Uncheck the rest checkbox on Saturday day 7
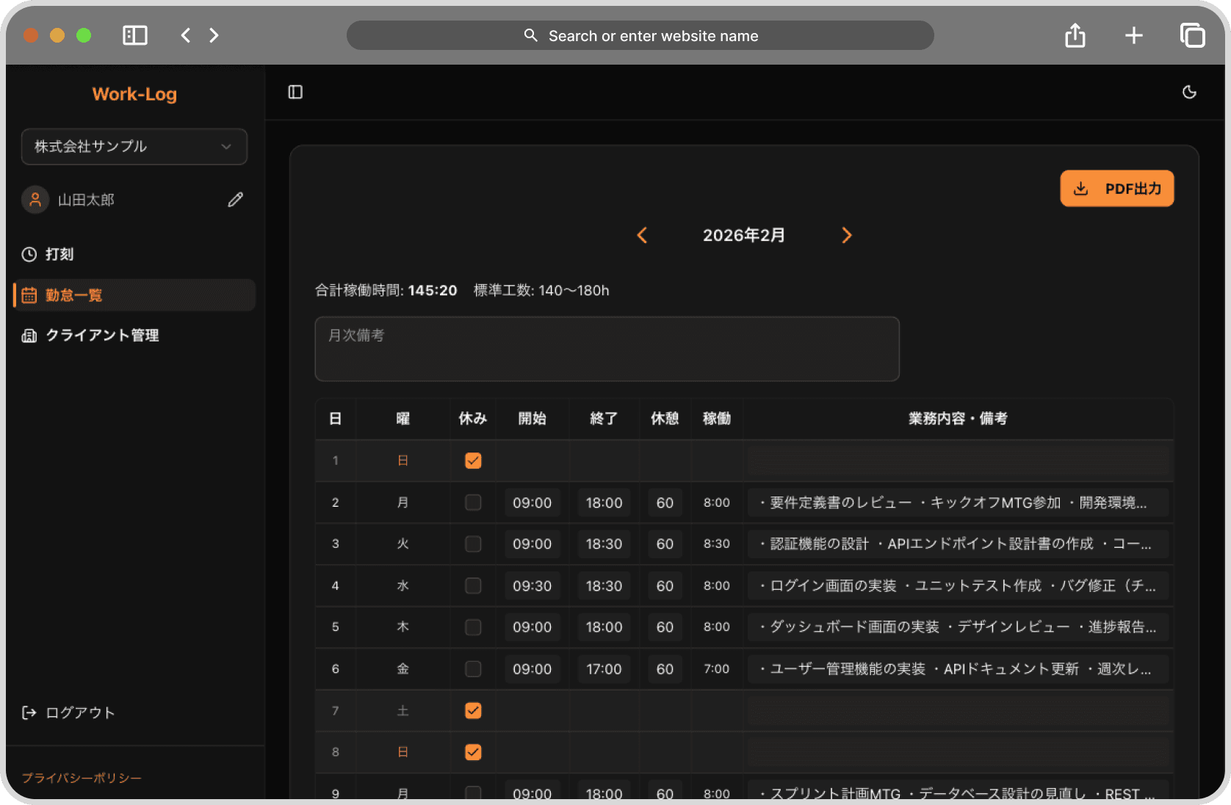 pos(473,710)
